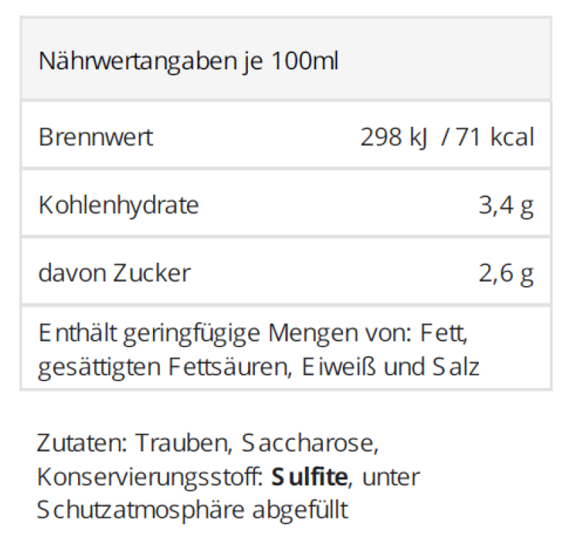Click the "298 kJ" energy value
The image size is (566, 537).
pyautogui.click(x=394, y=137)
